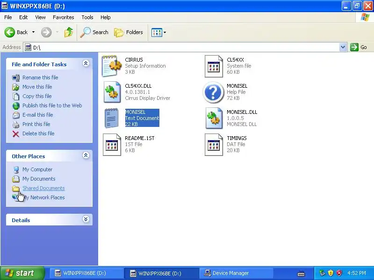Collapse the Other Places panel

(x=86, y=155)
